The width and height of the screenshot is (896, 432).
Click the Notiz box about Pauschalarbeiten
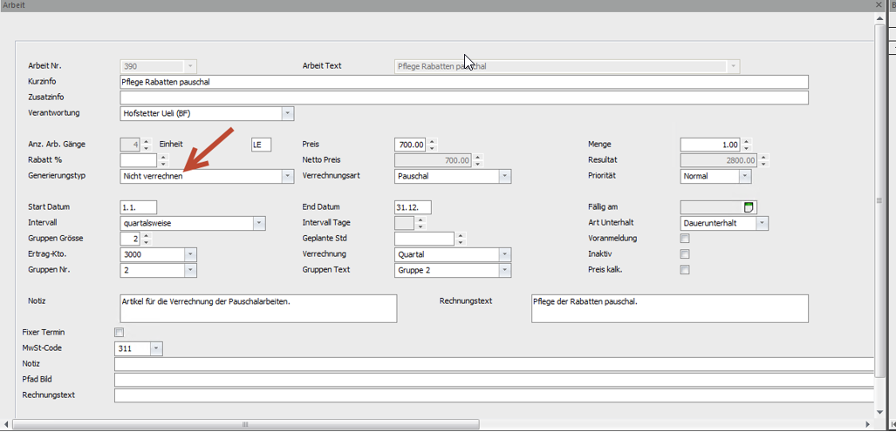(258, 308)
